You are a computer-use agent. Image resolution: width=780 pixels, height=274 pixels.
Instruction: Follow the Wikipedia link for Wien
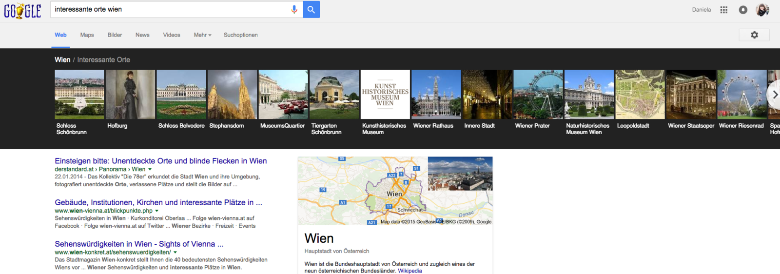click(410, 271)
